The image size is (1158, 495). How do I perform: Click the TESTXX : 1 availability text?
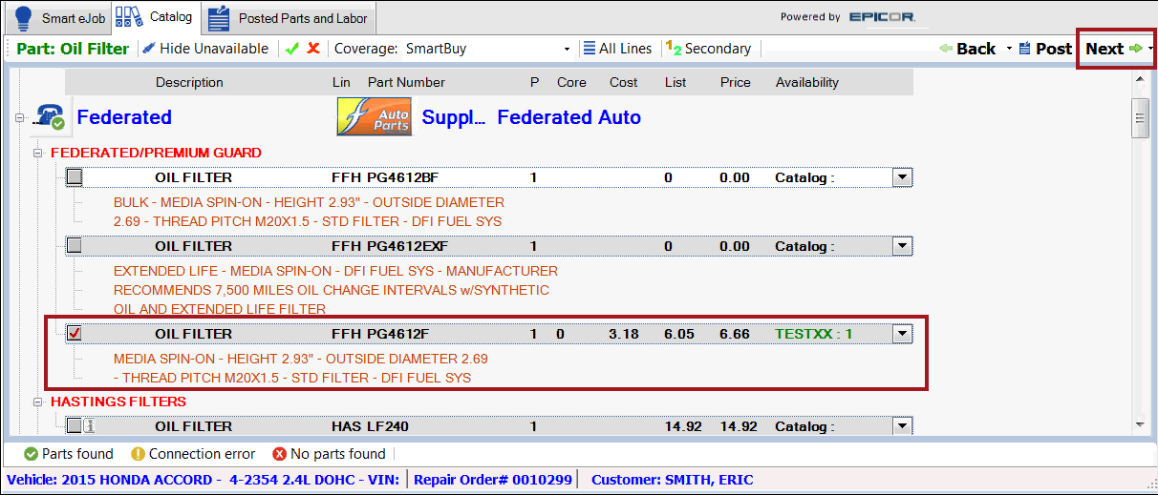tap(813, 334)
